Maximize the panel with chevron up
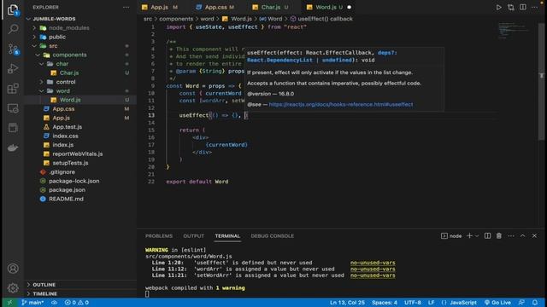The height and width of the screenshot is (307, 547). click(x=522, y=235)
